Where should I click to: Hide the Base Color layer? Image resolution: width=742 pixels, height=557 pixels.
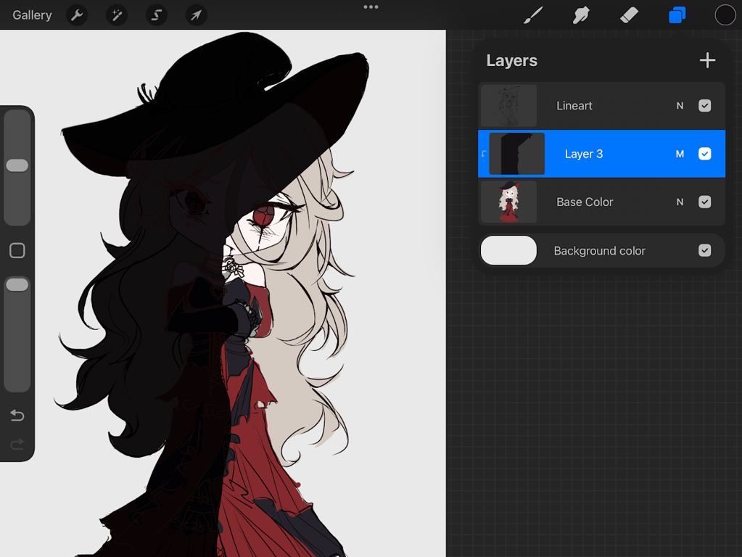[704, 202]
